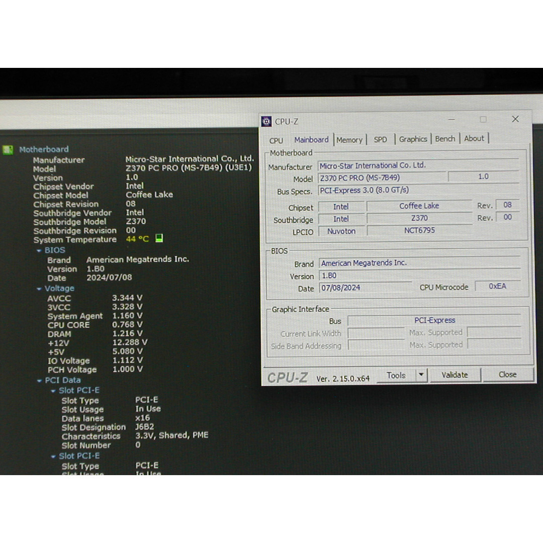Click the Chipset Model row in the tree
The image size is (543, 543).
(x=103, y=195)
